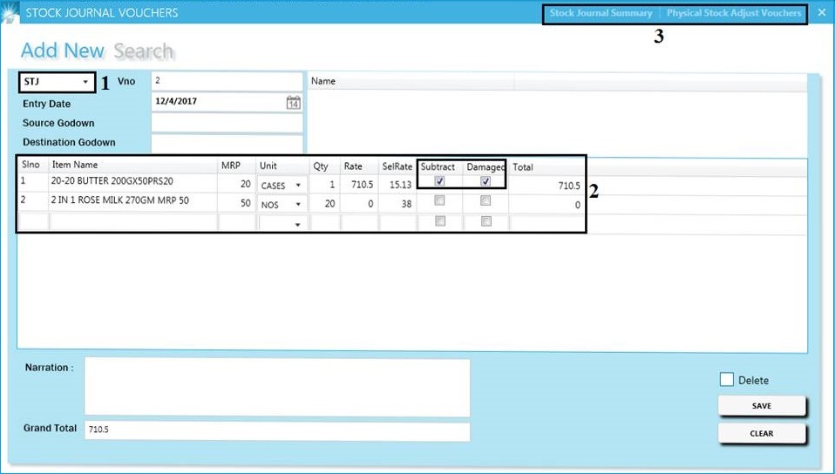835x474 pixels.
Task: Check Damaged for 2 IN 1 ROSE MILK row
Action: [485, 200]
